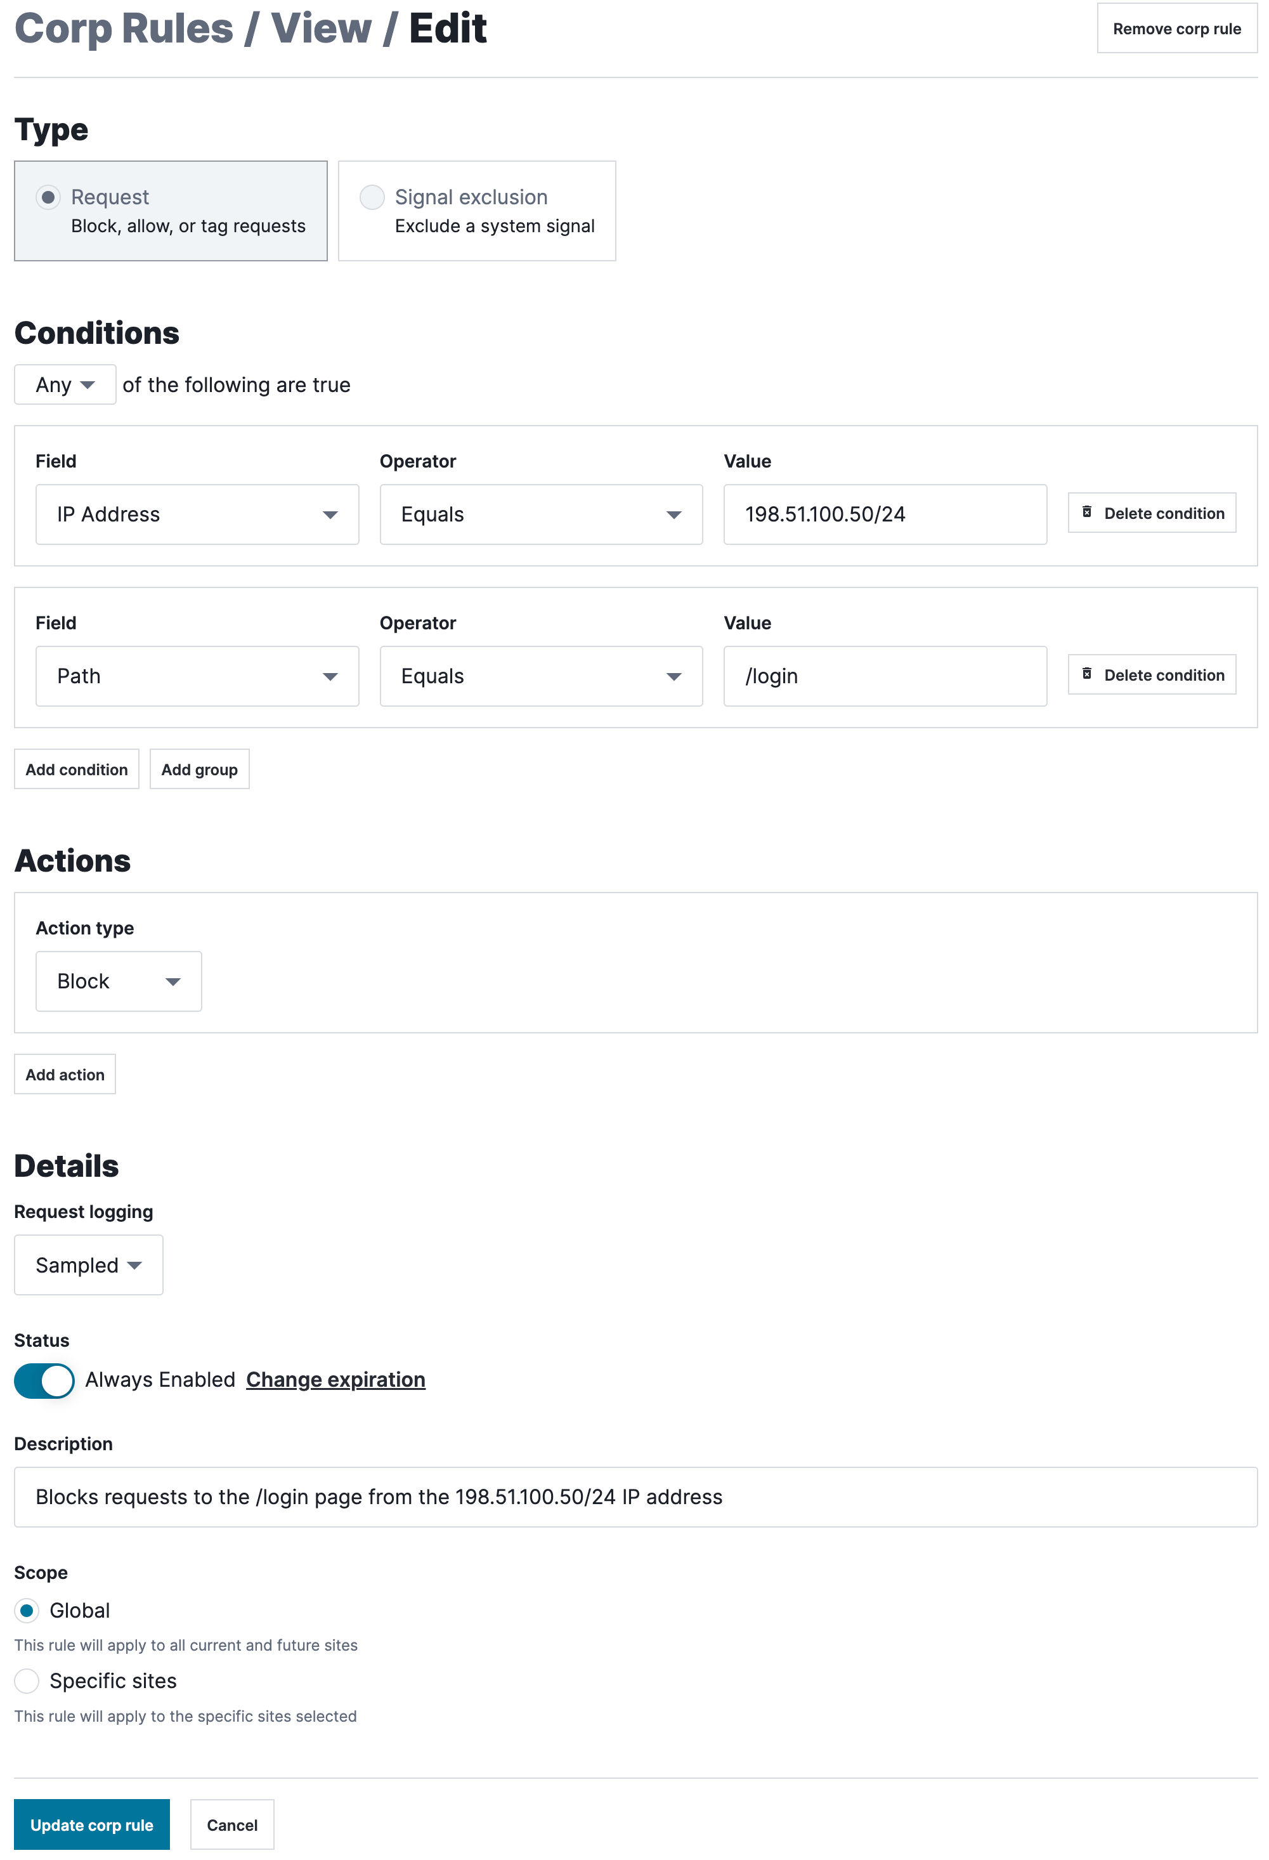The height and width of the screenshot is (1860, 1269).
Task: Open the Path field dropdown
Action: coord(197,676)
